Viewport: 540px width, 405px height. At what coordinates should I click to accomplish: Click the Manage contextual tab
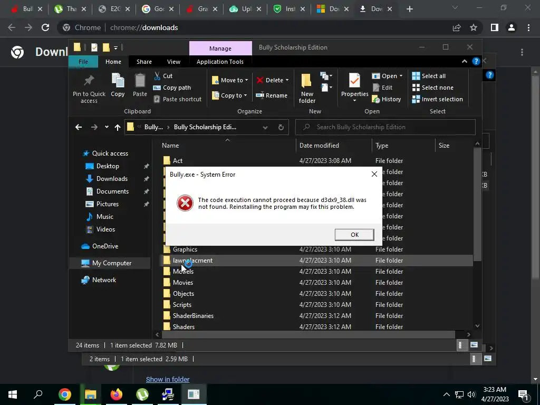[220, 48]
